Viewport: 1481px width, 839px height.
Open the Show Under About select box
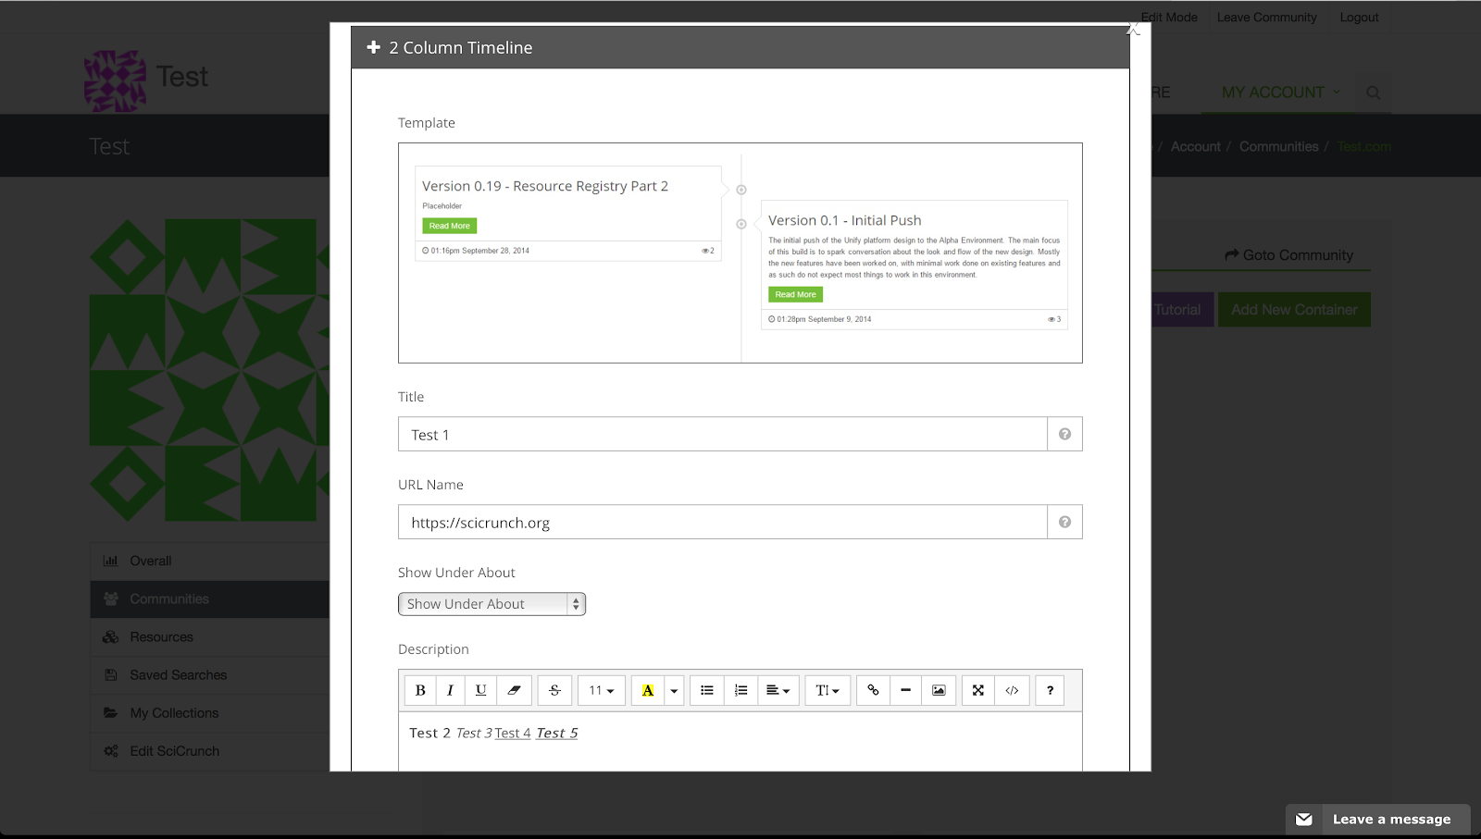click(x=492, y=604)
